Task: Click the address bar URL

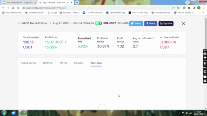Action: coord(46,8)
